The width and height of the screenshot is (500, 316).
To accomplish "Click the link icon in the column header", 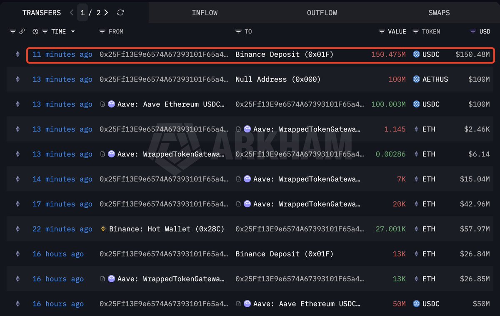I will (x=22, y=32).
